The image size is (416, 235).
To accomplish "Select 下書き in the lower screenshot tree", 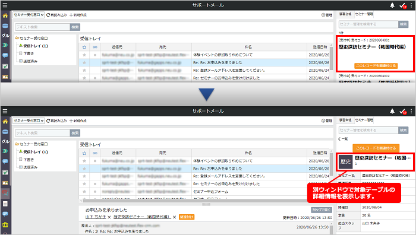I will point(27,160).
